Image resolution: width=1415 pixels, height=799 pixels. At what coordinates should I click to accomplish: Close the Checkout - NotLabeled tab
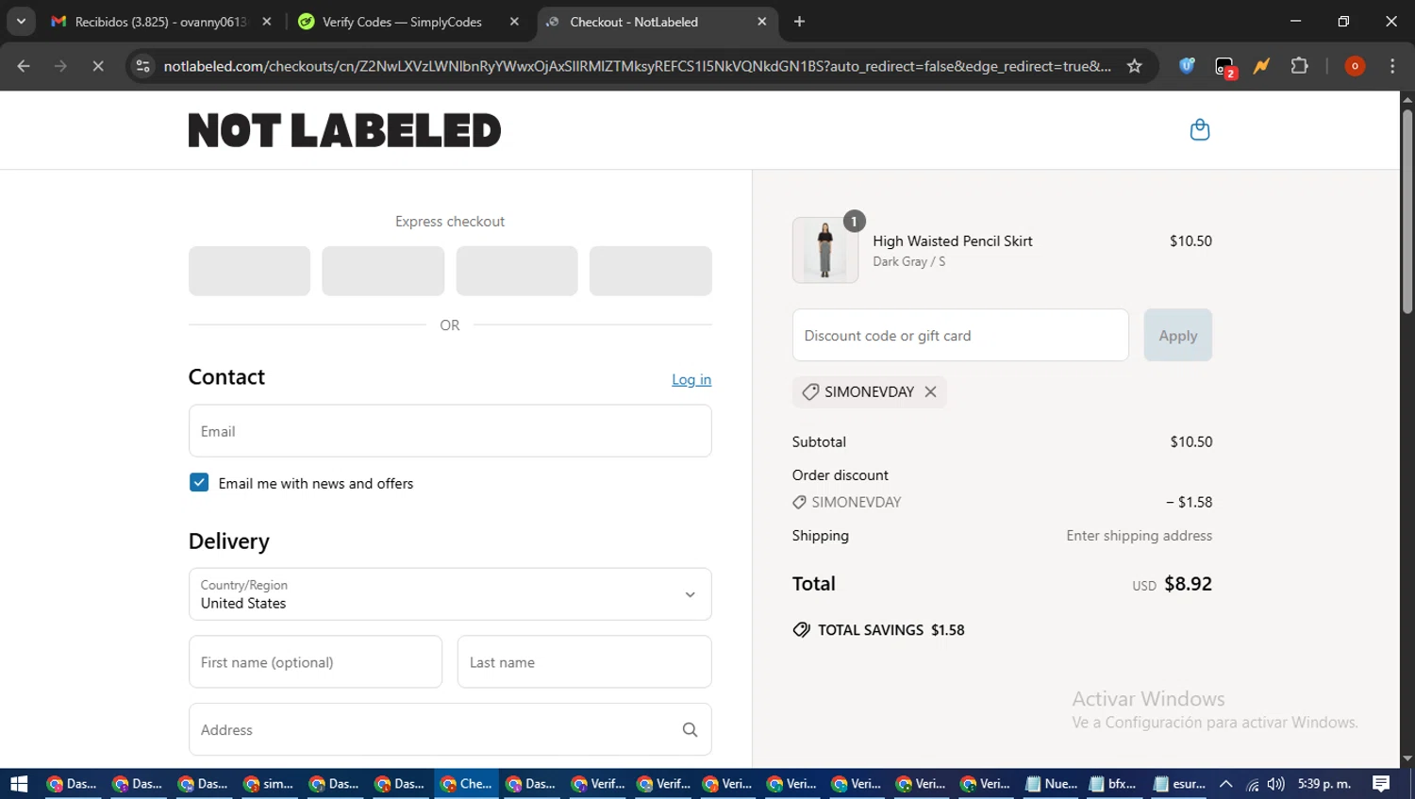[x=762, y=22]
